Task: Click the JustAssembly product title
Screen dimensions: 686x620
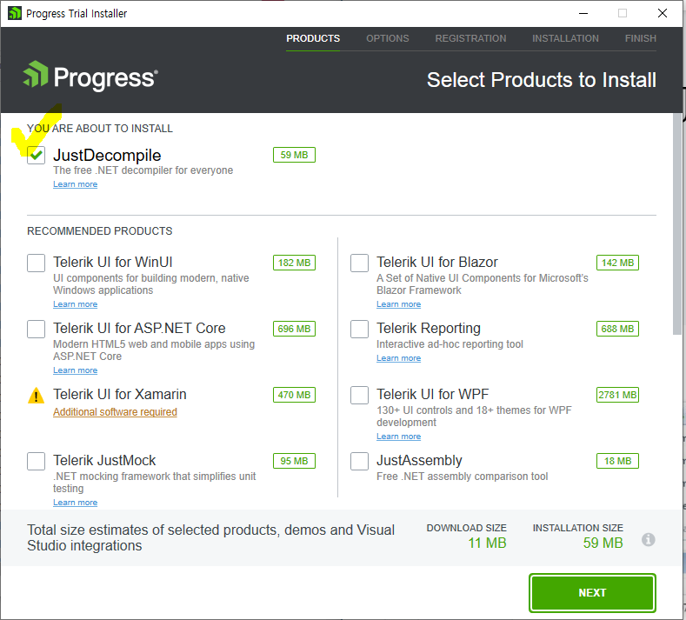Action: click(419, 460)
